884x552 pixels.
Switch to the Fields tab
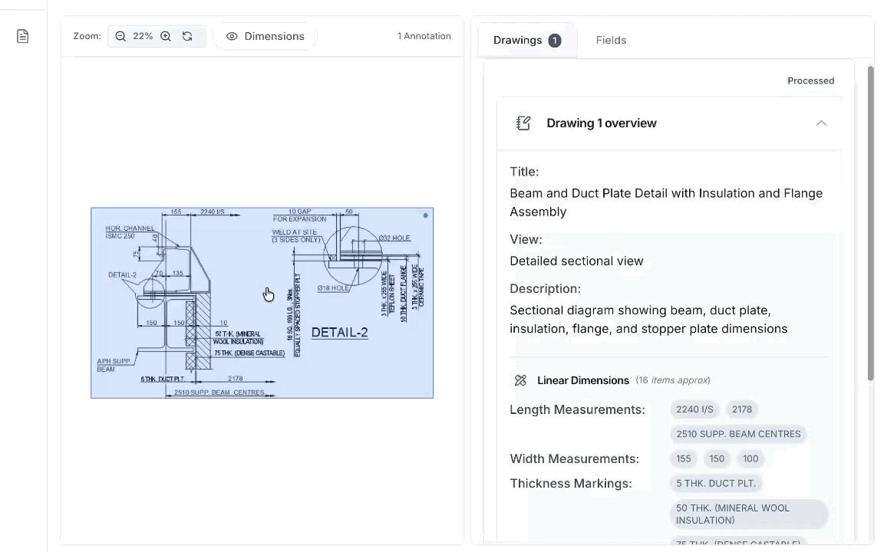[611, 40]
